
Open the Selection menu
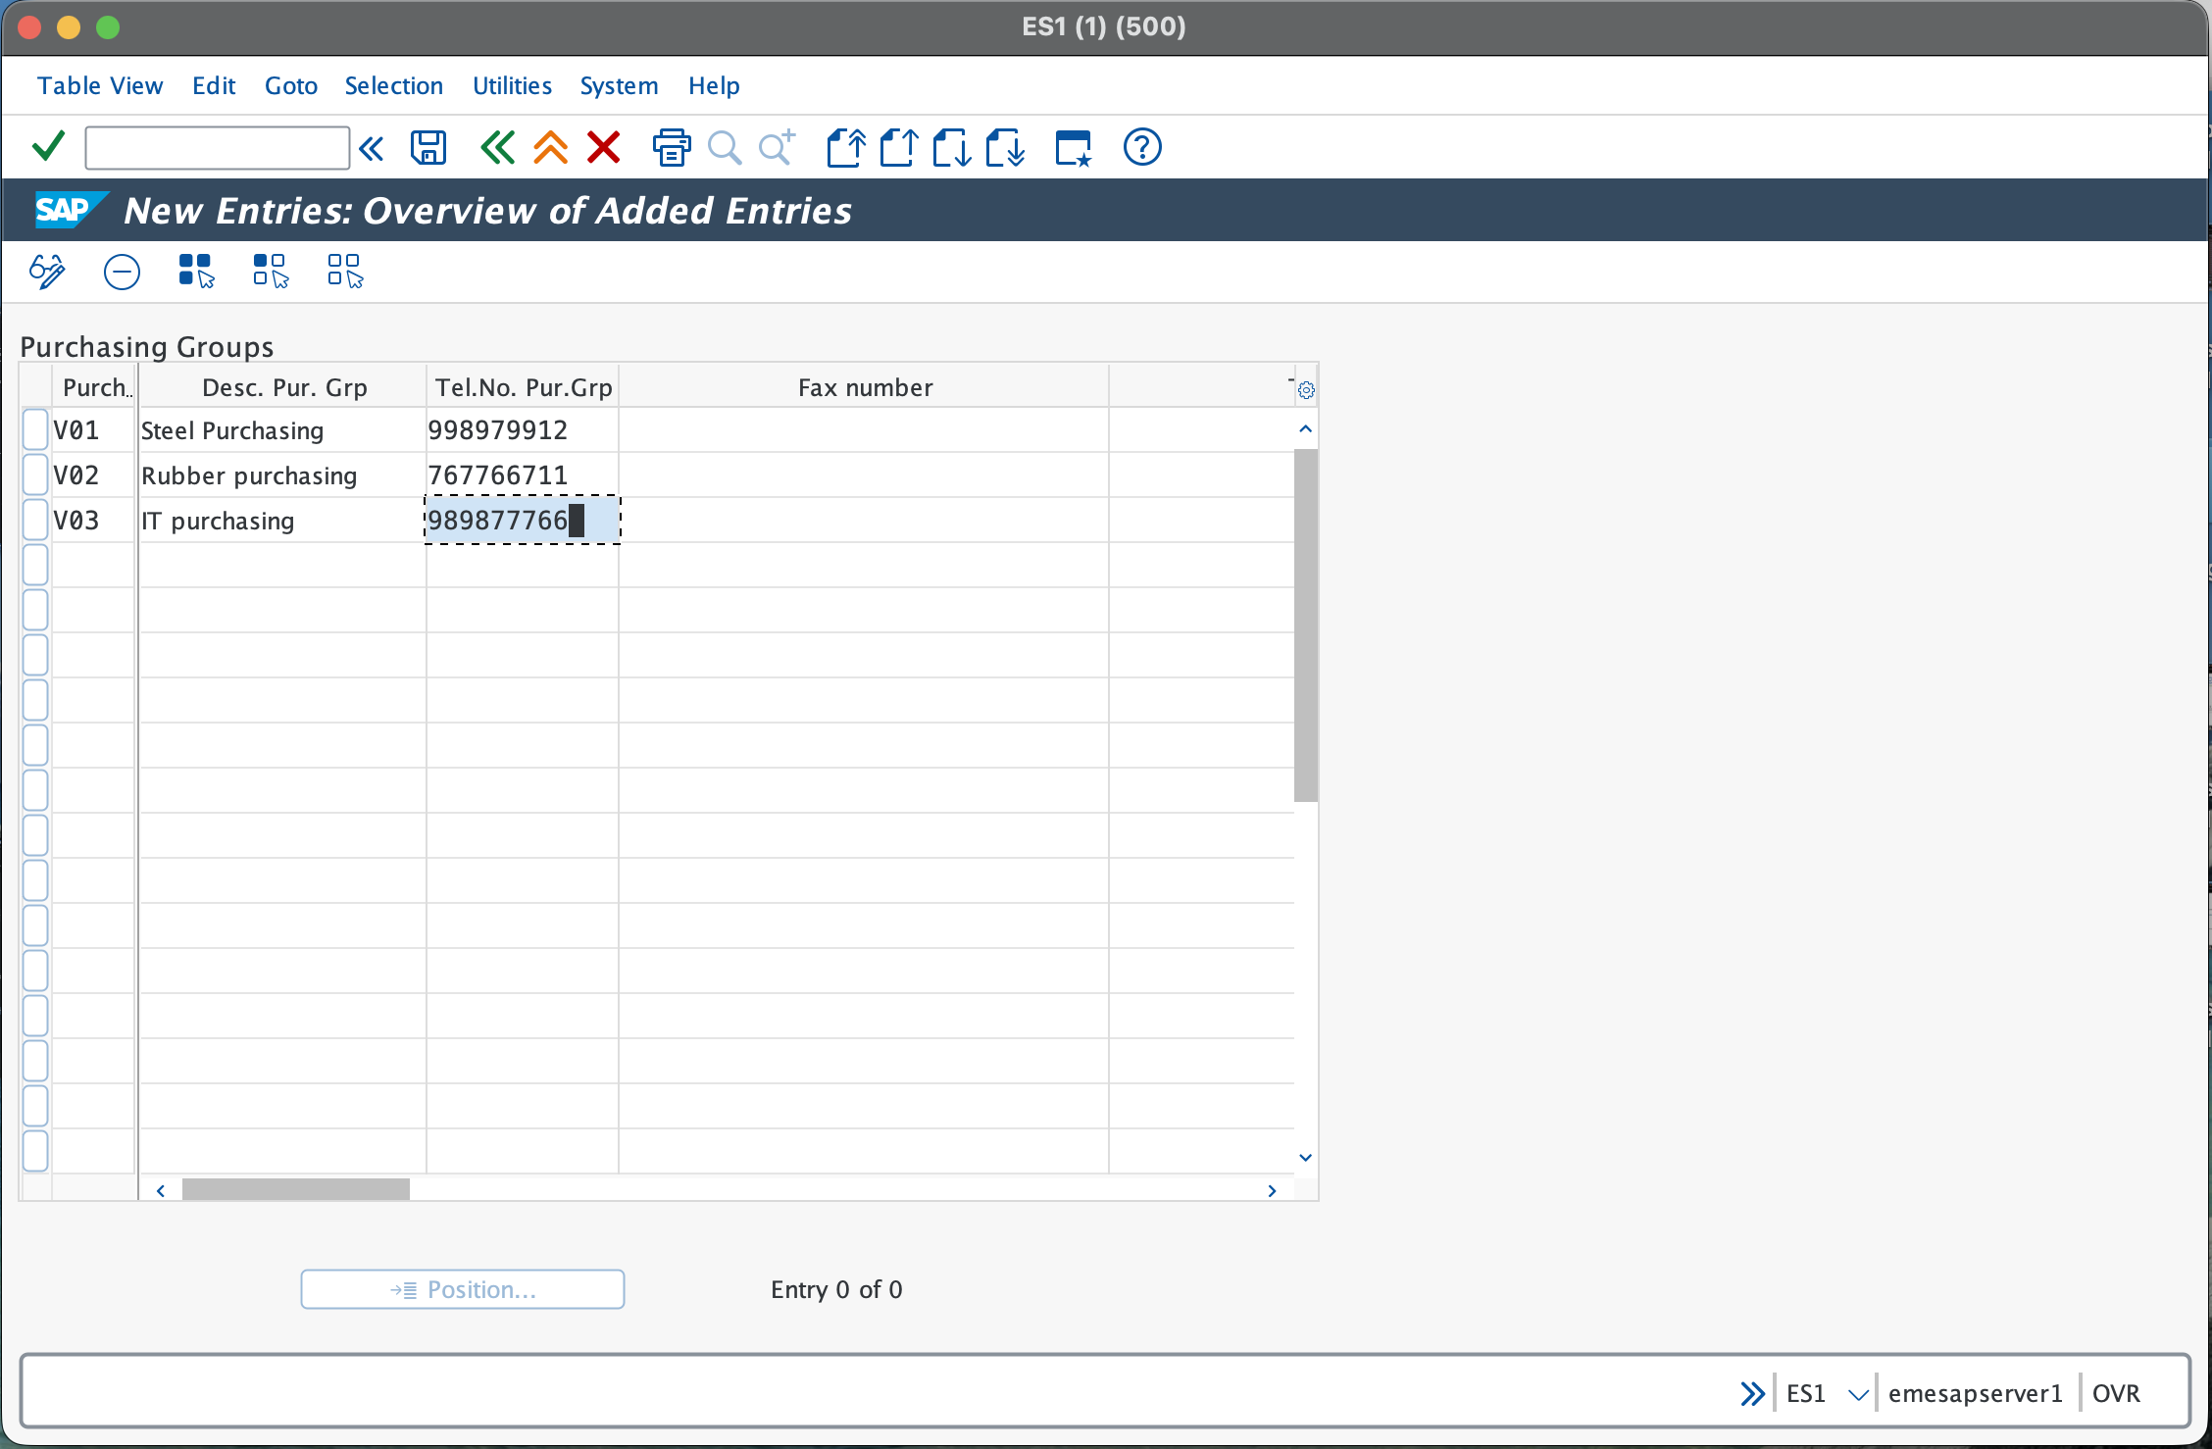[x=394, y=86]
